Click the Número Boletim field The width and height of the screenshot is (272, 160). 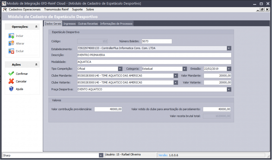(157, 41)
